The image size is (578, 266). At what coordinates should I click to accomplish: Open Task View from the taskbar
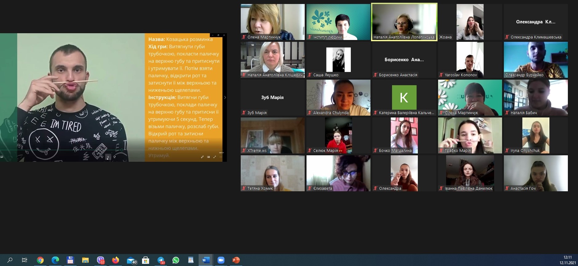click(25, 260)
